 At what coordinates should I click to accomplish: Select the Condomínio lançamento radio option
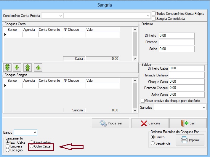click(x=32, y=142)
